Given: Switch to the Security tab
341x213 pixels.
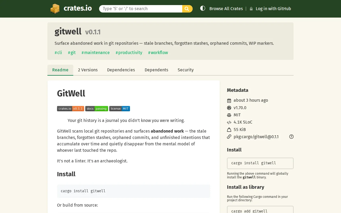Looking at the screenshot, I should pos(186,70).
